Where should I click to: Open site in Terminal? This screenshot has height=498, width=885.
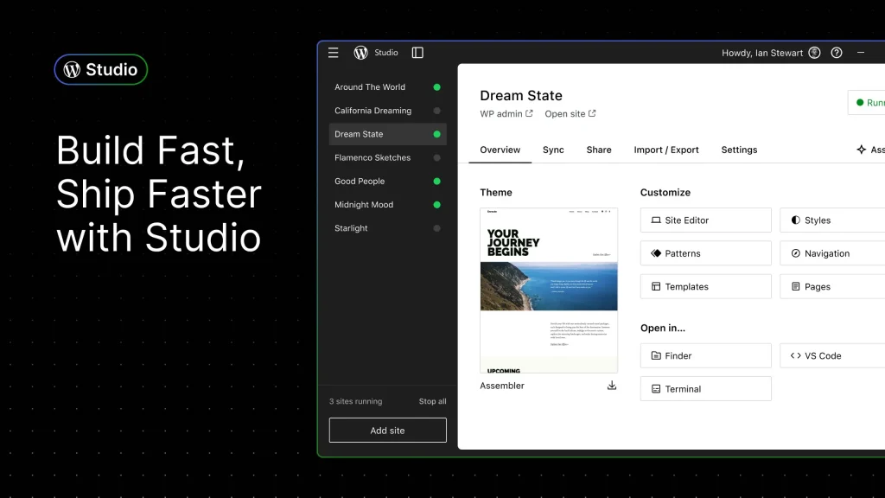tap(705, 389)
